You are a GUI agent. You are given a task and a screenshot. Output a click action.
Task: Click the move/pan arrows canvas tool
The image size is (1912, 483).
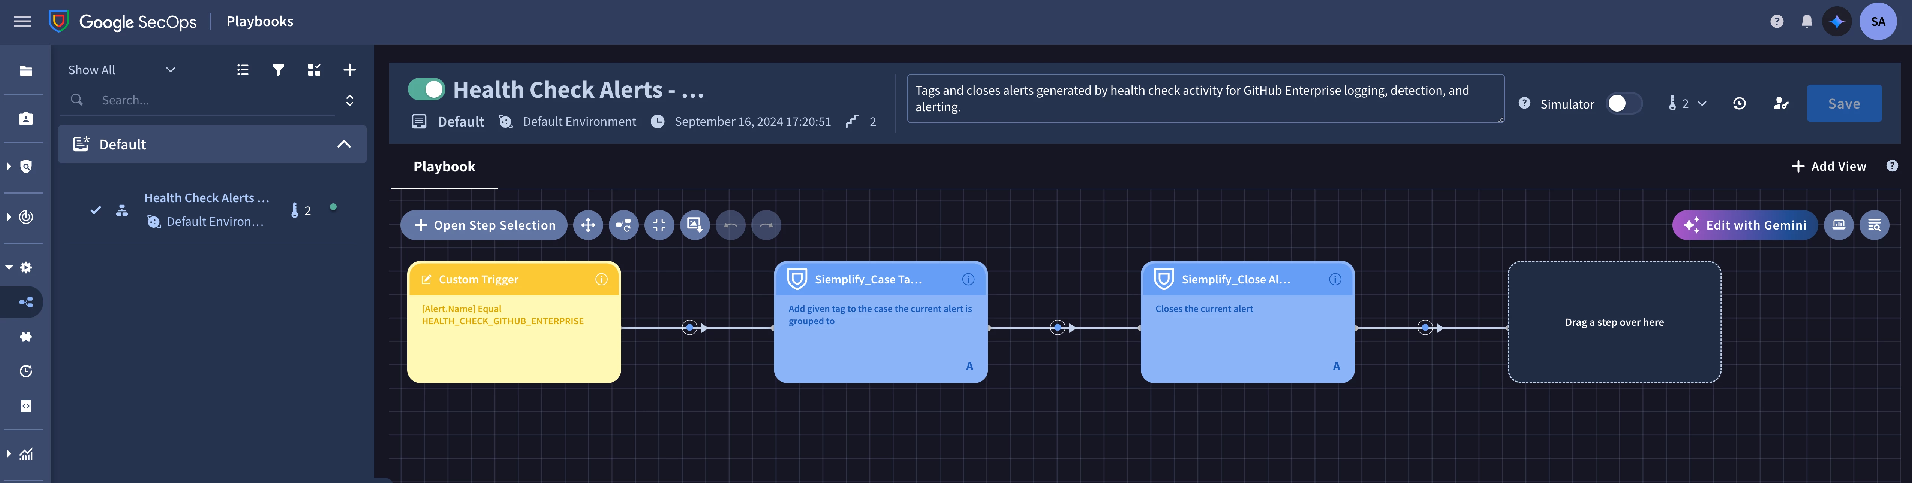[x=588, y=225]
